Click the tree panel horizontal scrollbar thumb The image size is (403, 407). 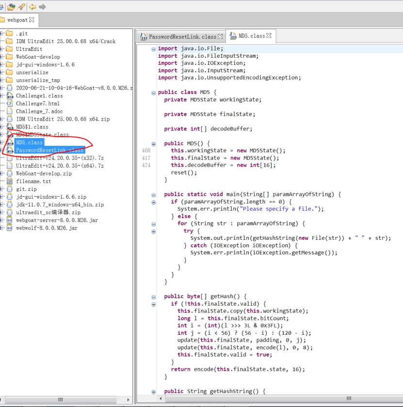61,400
